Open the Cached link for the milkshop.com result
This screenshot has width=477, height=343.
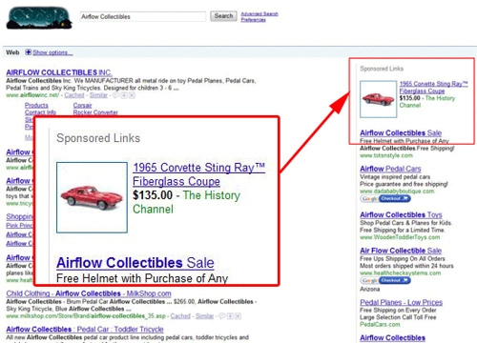180,316
